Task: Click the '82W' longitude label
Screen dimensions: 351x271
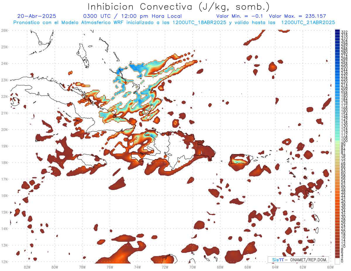Action: pos(27,267)
